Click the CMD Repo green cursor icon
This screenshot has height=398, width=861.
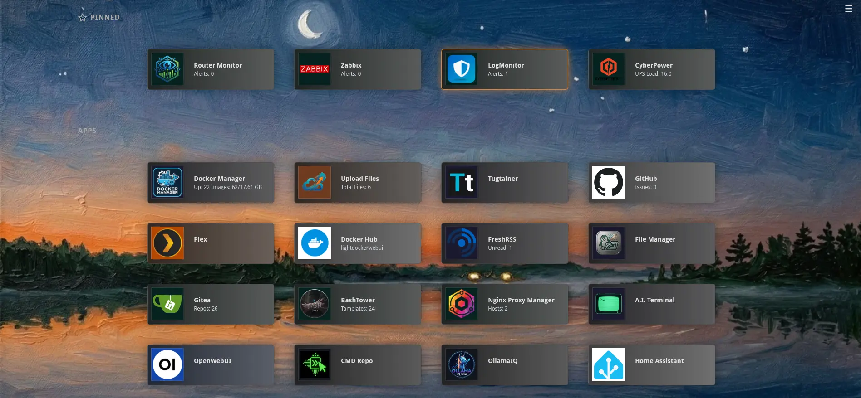tap(315, 364)
